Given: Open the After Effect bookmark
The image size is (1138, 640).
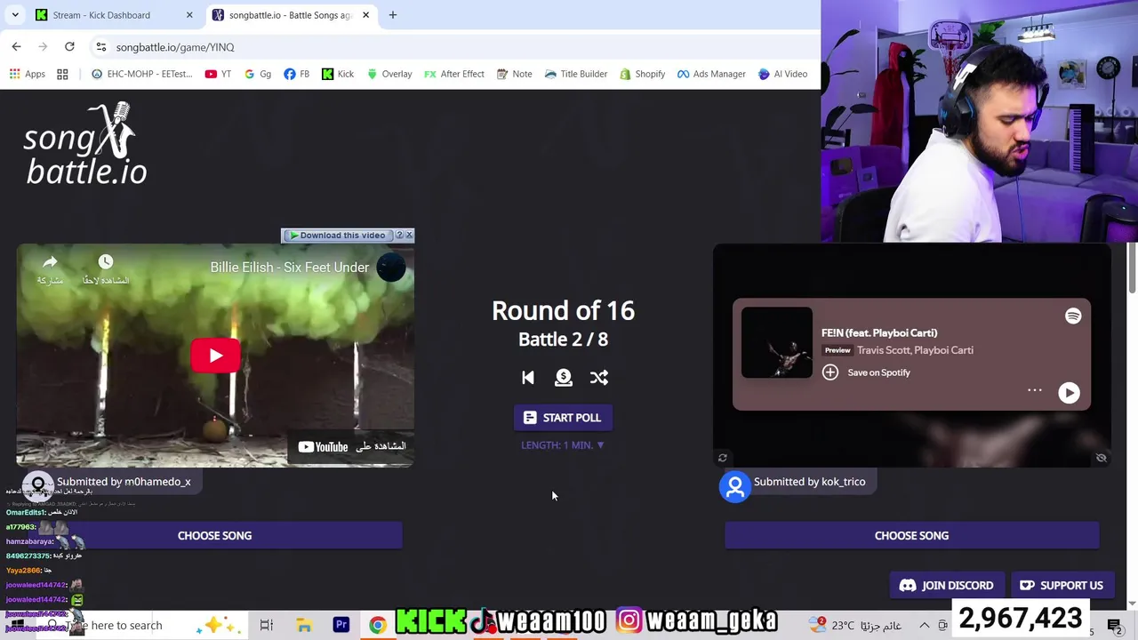Looking at the screenshot, I should 454,74.
